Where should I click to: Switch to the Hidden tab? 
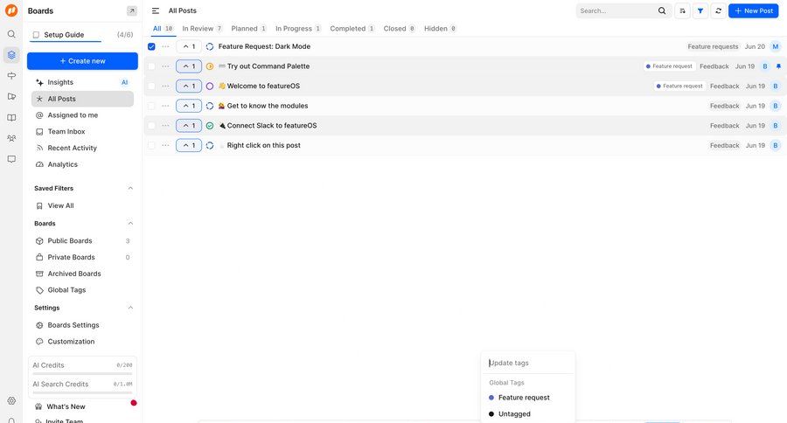coord(440,29)
